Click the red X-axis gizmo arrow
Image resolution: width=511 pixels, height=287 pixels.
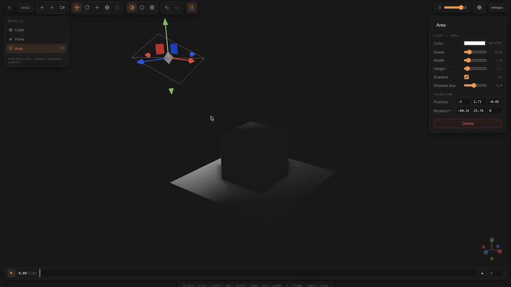[x=191, y=61]
